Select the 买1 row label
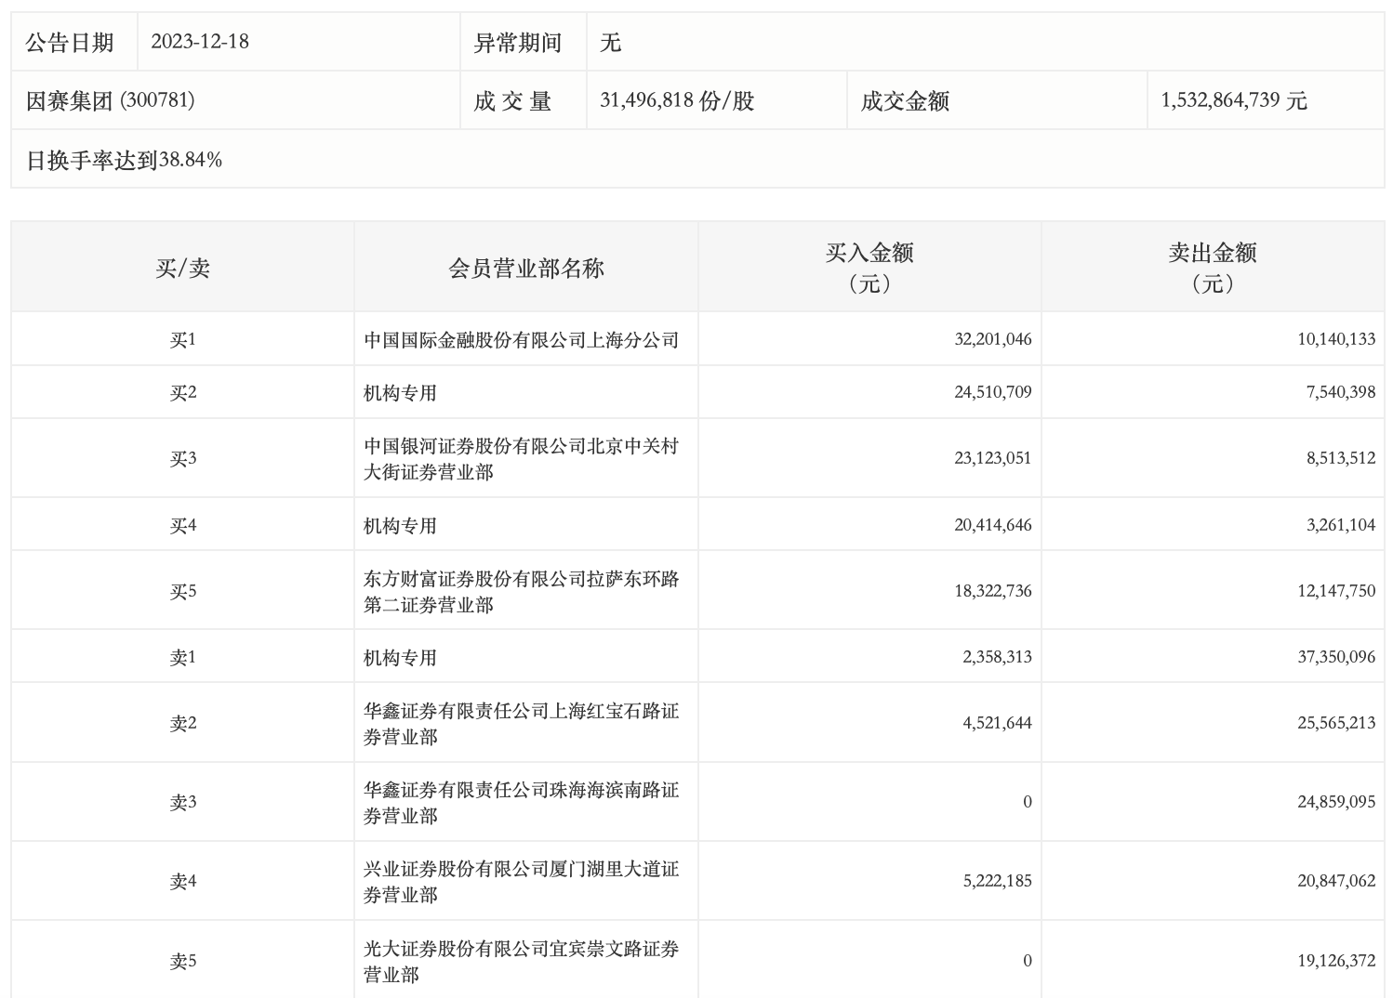This screenshot has height=998, width=1393. (x=183, y=340)
